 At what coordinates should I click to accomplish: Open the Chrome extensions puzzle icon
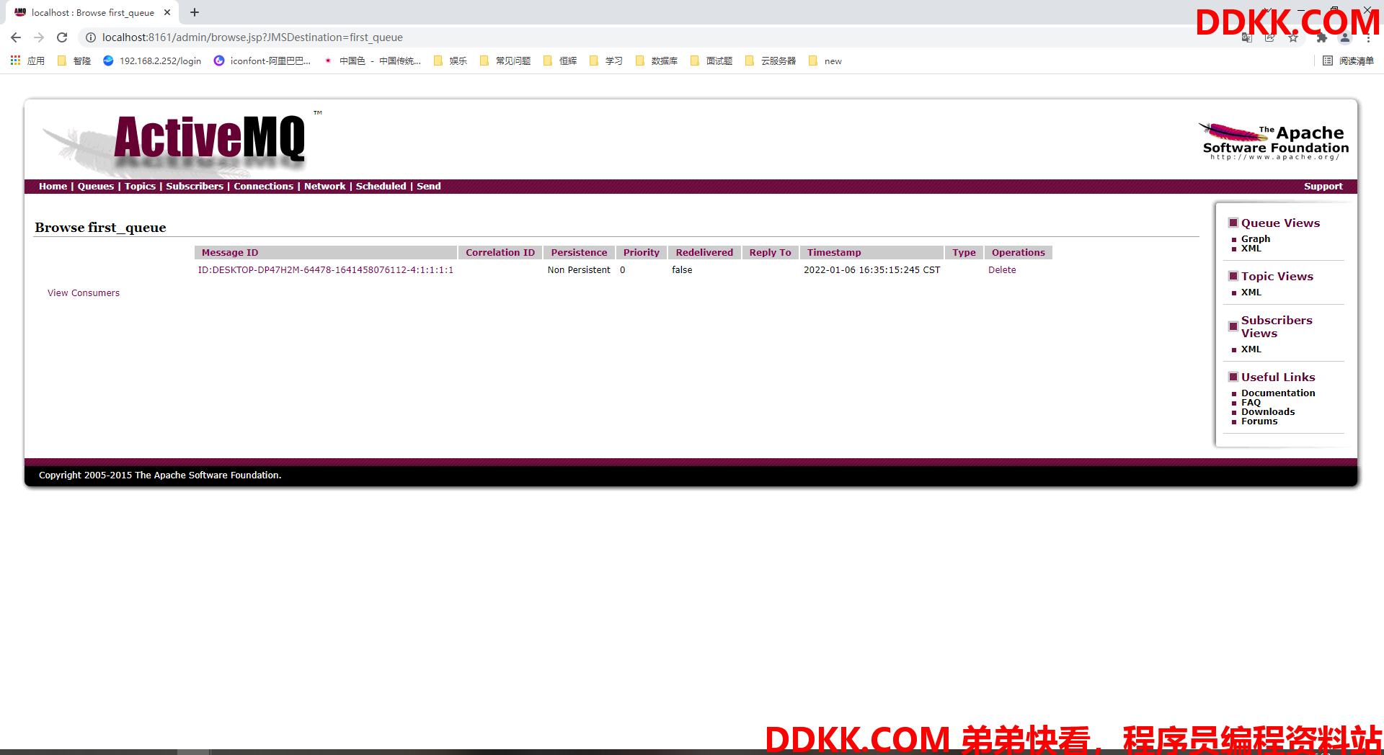[x=1322, y=37]
